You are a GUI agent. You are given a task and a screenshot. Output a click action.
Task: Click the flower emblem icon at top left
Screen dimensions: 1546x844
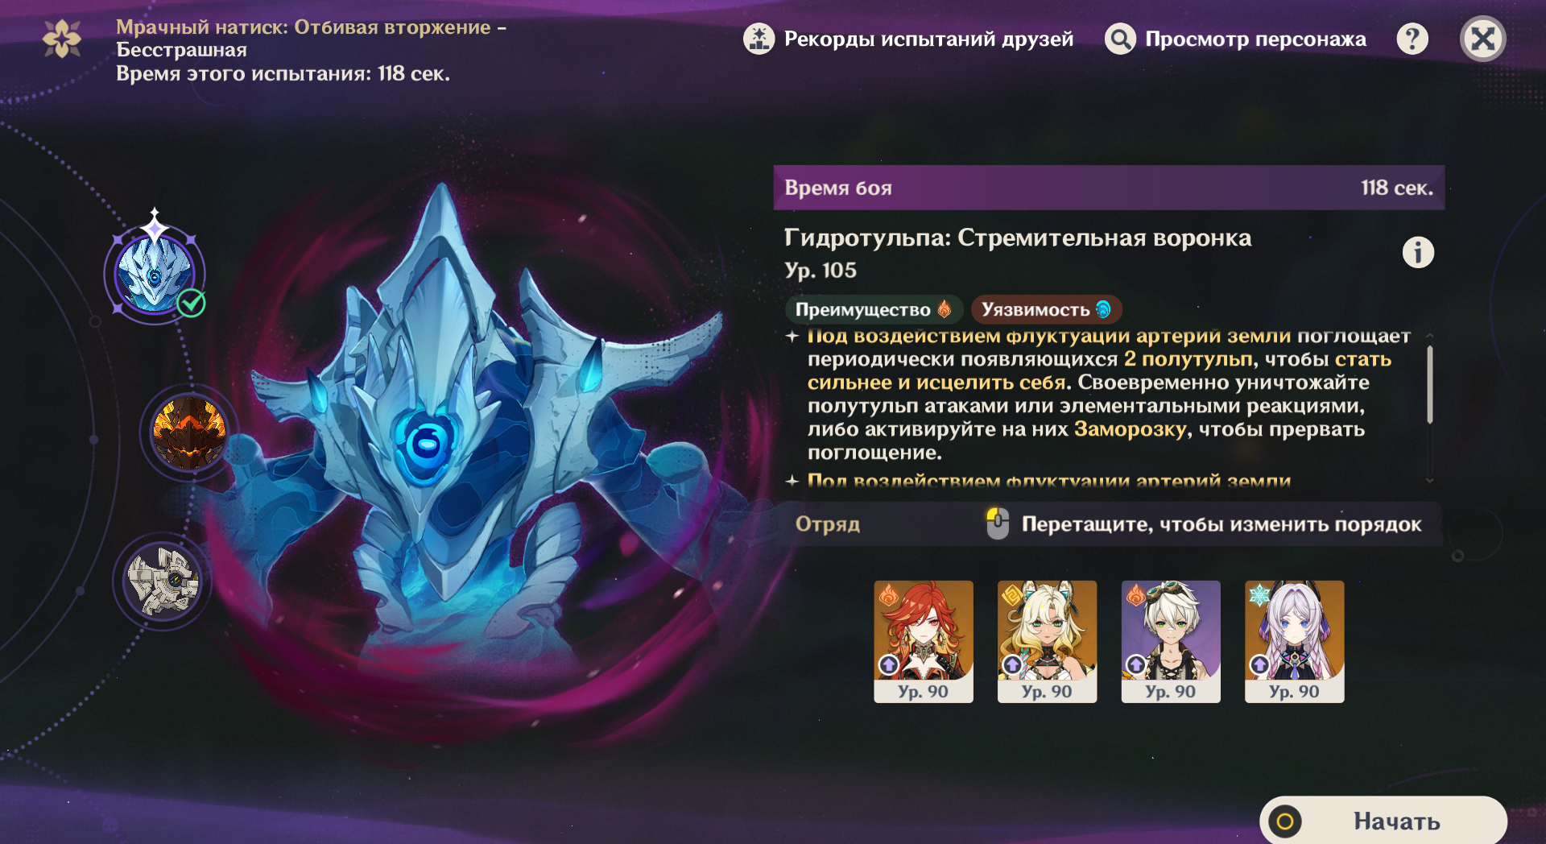click(x=62, y=39)
